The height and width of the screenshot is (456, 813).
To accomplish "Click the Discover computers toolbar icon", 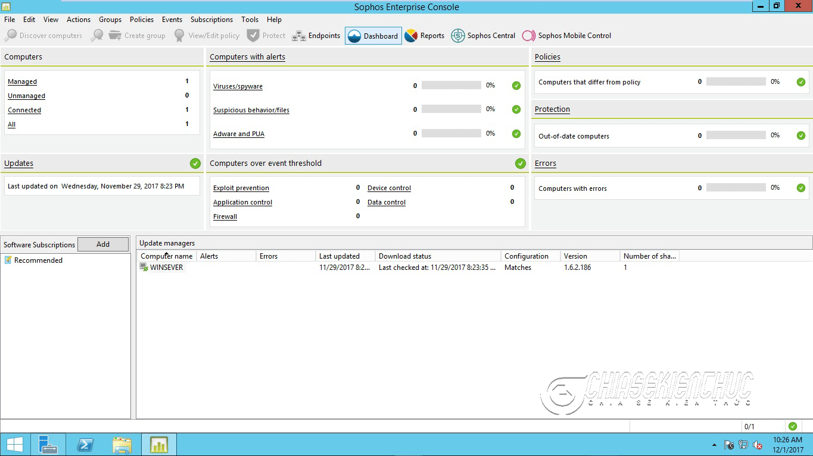I will (10, 36).
